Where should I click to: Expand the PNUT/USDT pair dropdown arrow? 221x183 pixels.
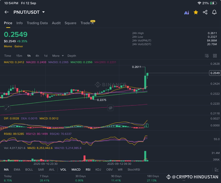click(x=44, y=12)
